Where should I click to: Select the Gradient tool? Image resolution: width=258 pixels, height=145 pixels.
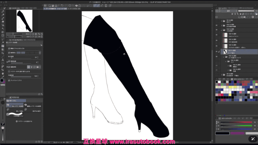tap(3, 49)
